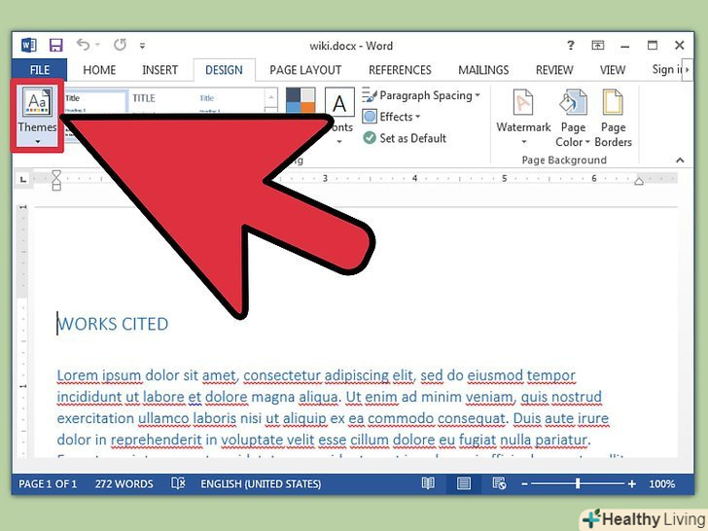
Task: Open Paragraph Spacing options
Action: click(x=421, y=95)
